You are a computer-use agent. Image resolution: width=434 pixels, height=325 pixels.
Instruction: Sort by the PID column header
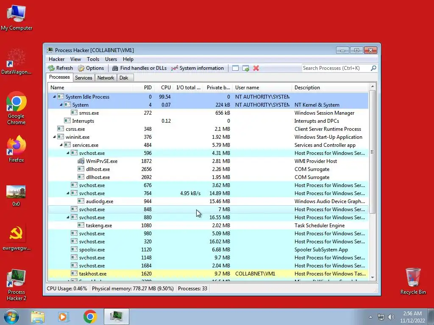point(144,88)
